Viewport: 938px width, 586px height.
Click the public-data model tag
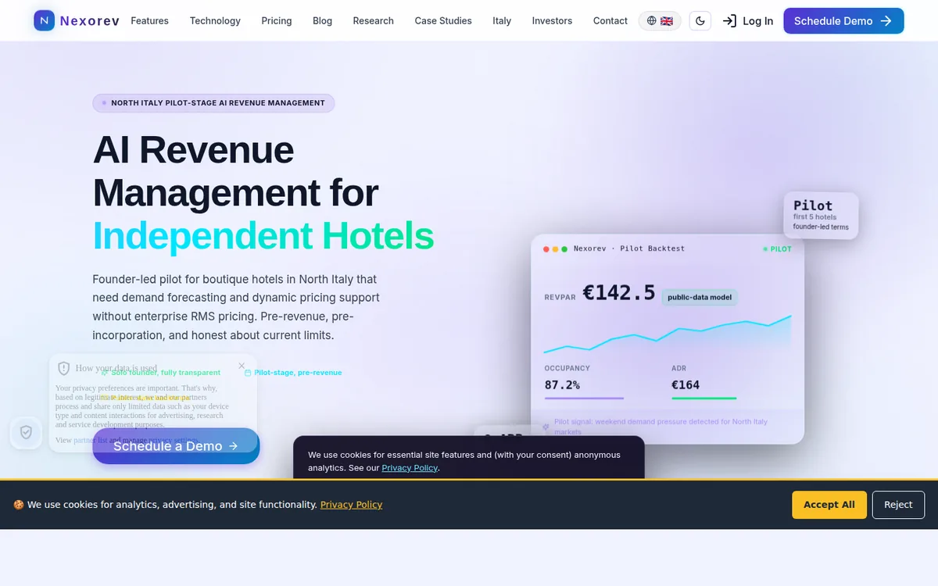pos(700,298)
